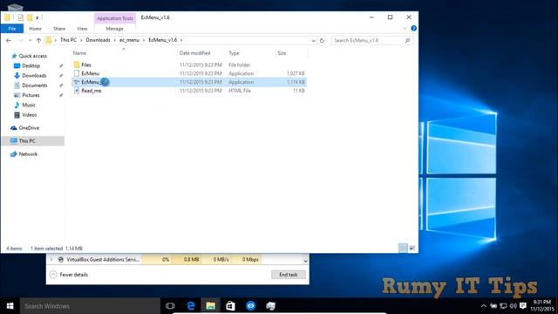Click the search magnifier icon
558x314 pixels.
(408, 41)
